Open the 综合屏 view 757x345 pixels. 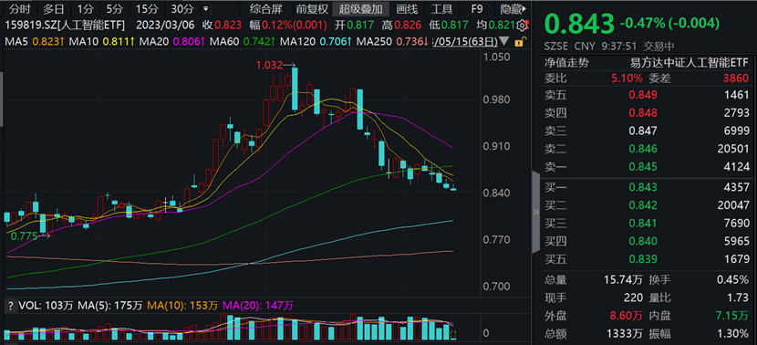[266, 8]
